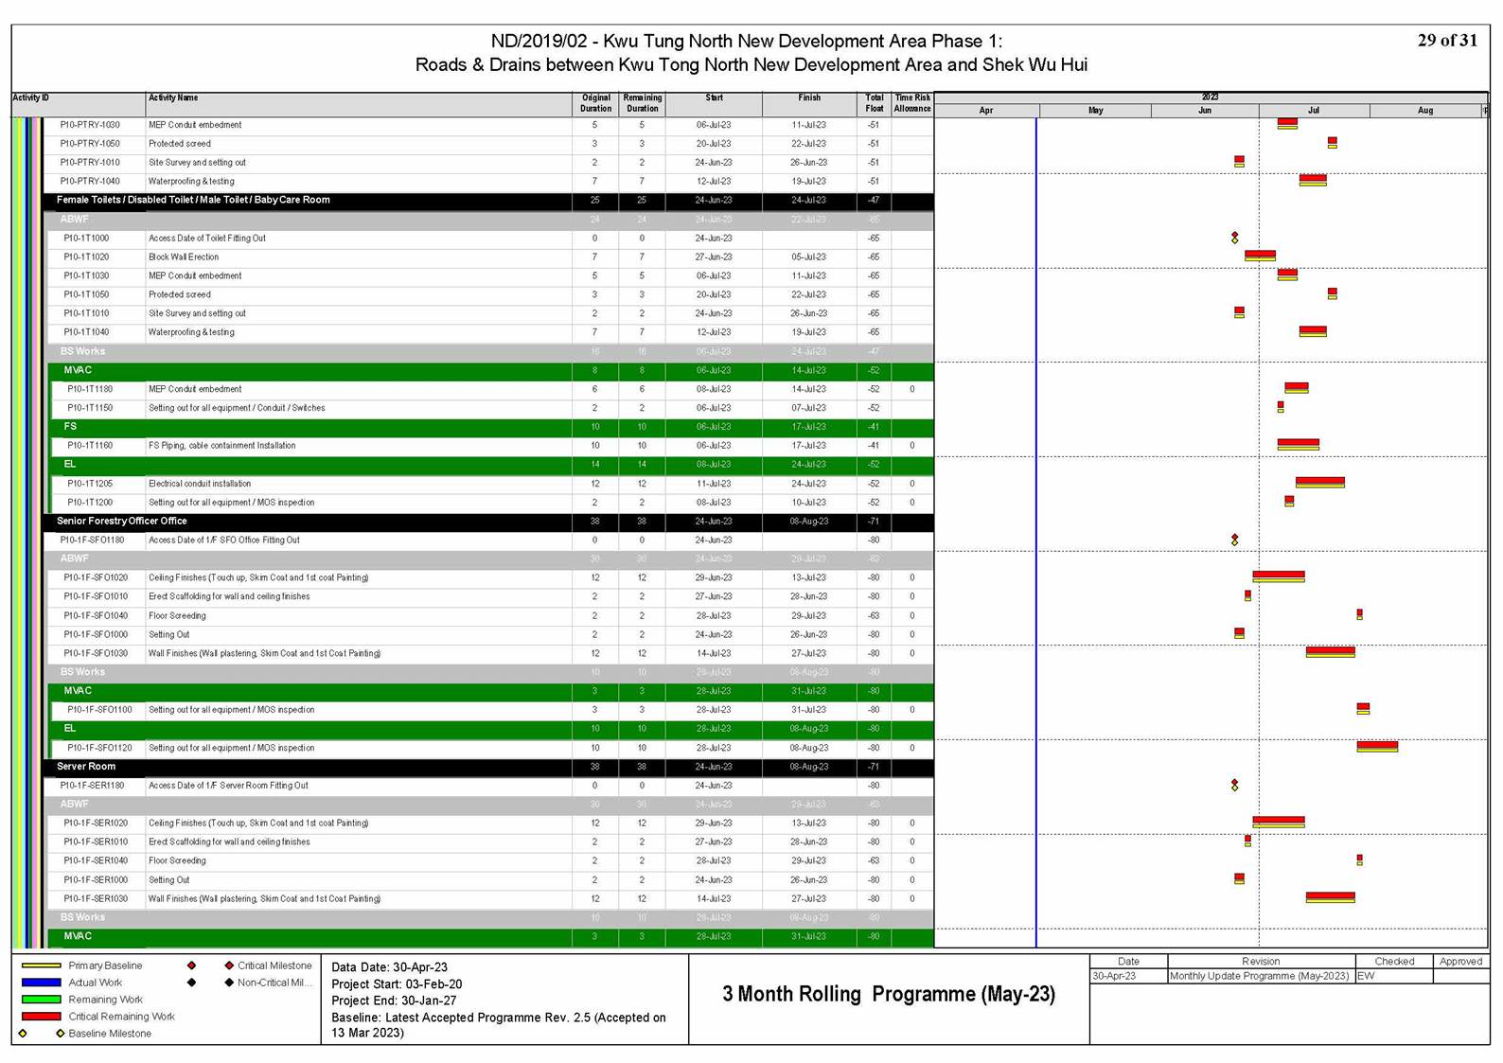Viewport: 1503px width, 1063px height.
Task: Select the Original Duration column header
Action: [x=595, y=103]
